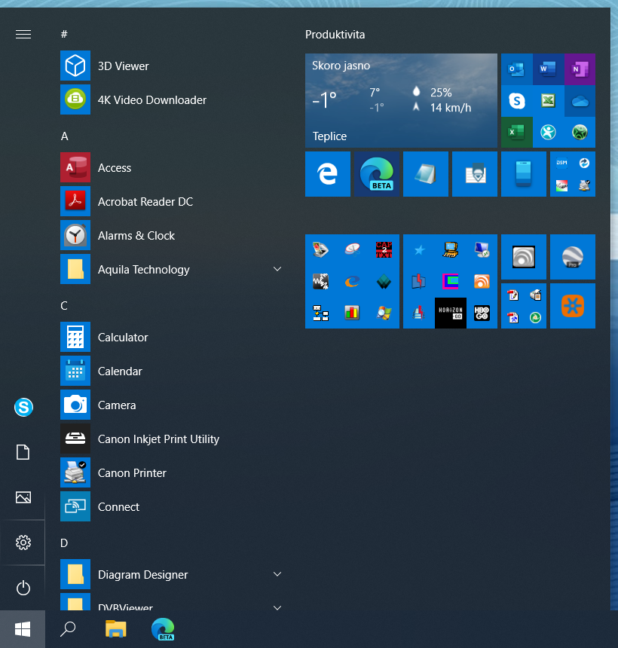Viewport: 618px width, 648px height.
Task: Open the Teplice weather tile
Action: coord(401,100)
